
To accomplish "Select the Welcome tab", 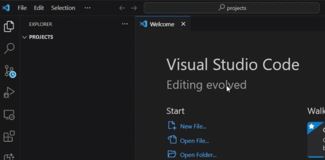I will coord(162,24).
